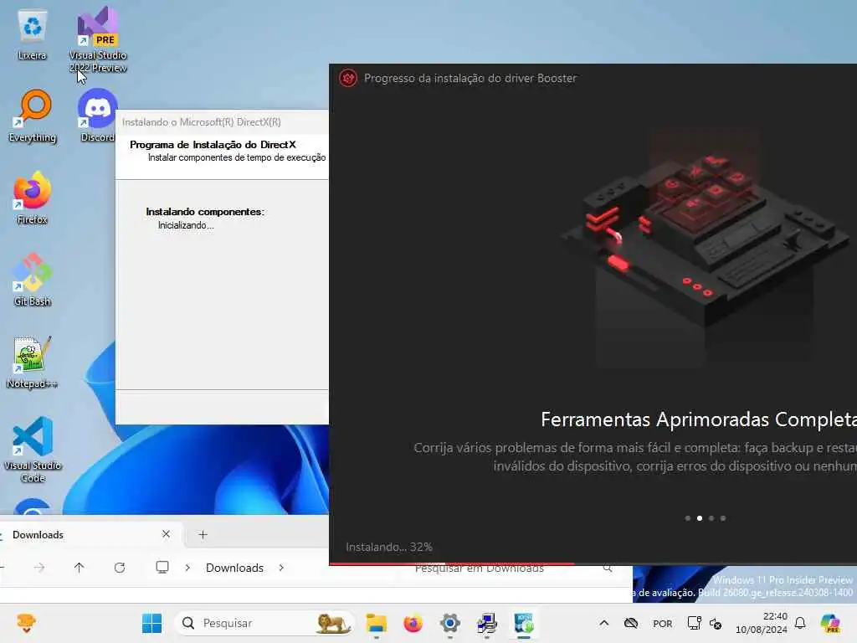Open Visual Studio 2022 Preview desktop shortcut
This screenshot has width=857, height=643.
98,39
